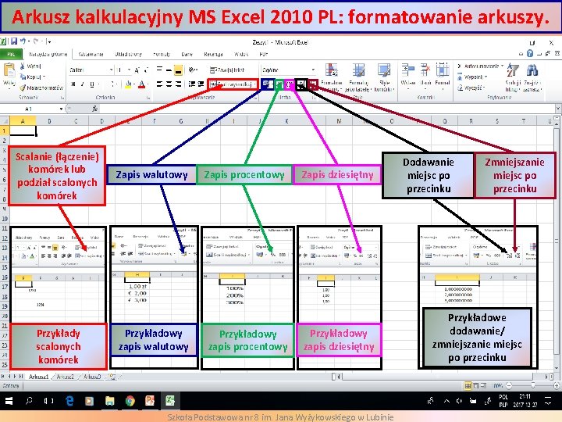Align cell text to the right

178,84
